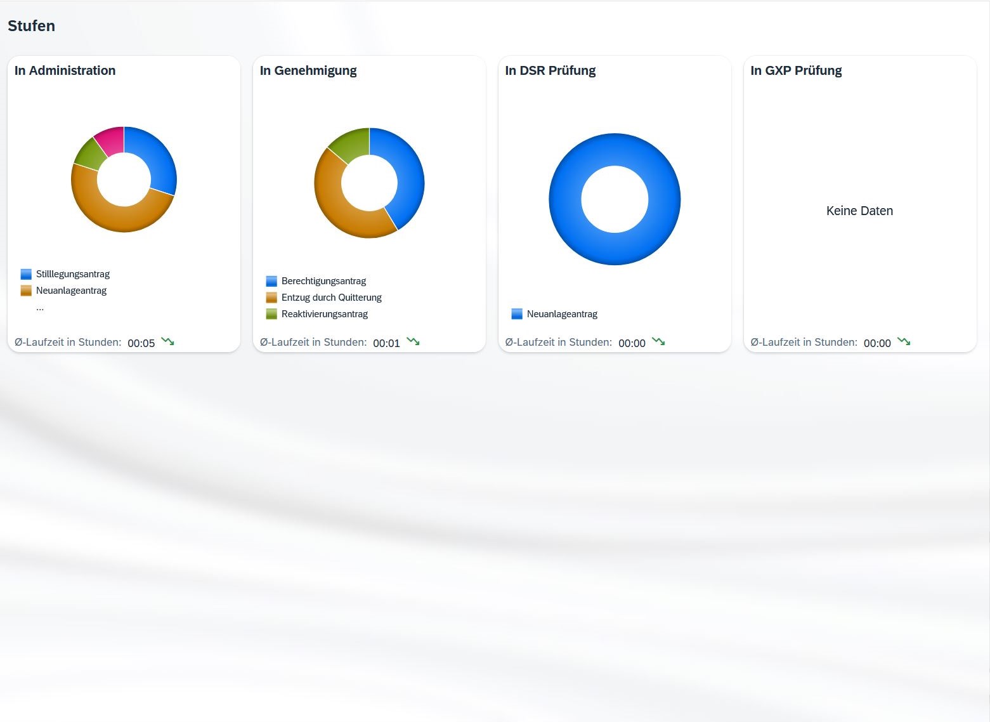The image size is (990, 722).
Task: Expand the truncated legend ellipsis in Administration
Action: click(40, 308)
